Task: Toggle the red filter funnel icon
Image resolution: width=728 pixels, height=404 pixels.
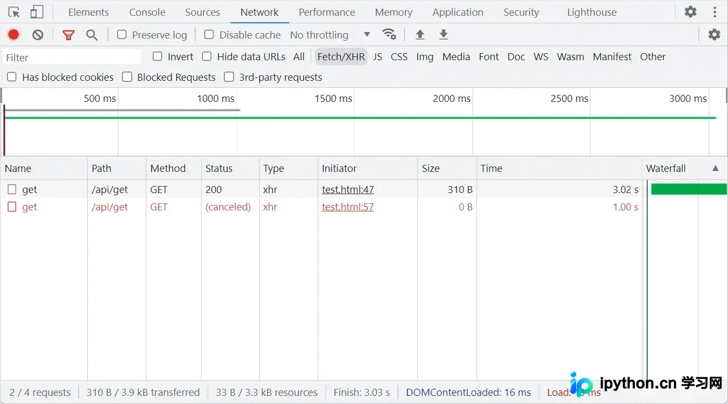Action: (68, 35)
